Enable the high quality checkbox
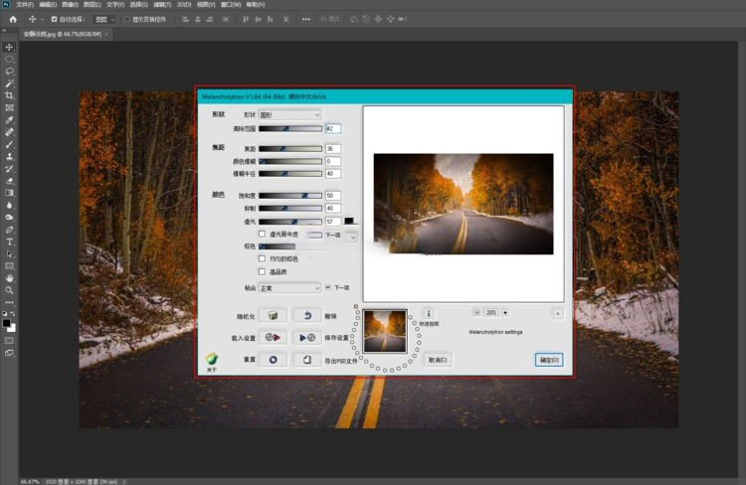 point(262,270)
